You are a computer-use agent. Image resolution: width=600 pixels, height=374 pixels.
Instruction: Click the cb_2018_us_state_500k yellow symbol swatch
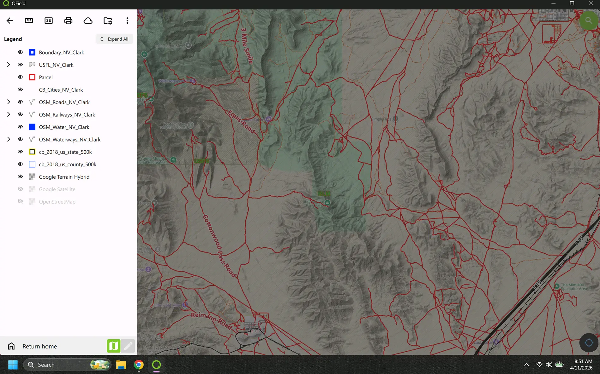point(32,152)
